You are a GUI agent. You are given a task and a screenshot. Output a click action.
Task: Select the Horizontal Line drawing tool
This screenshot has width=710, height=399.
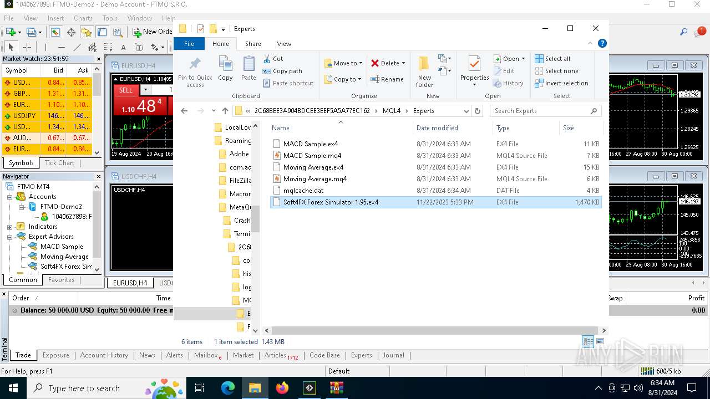point(61,48)
